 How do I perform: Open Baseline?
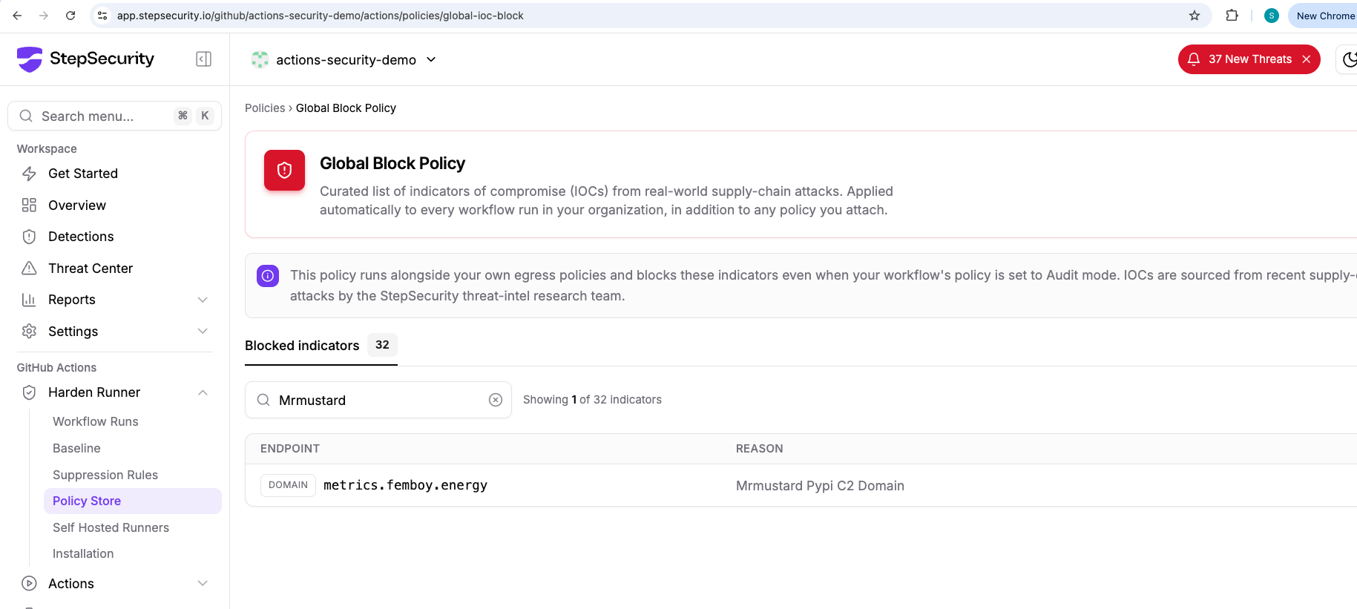point(76,448)
